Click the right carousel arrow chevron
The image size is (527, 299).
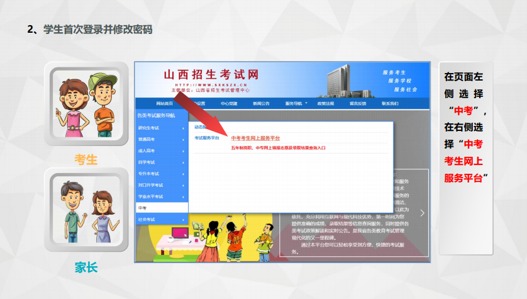pos(422,213)
